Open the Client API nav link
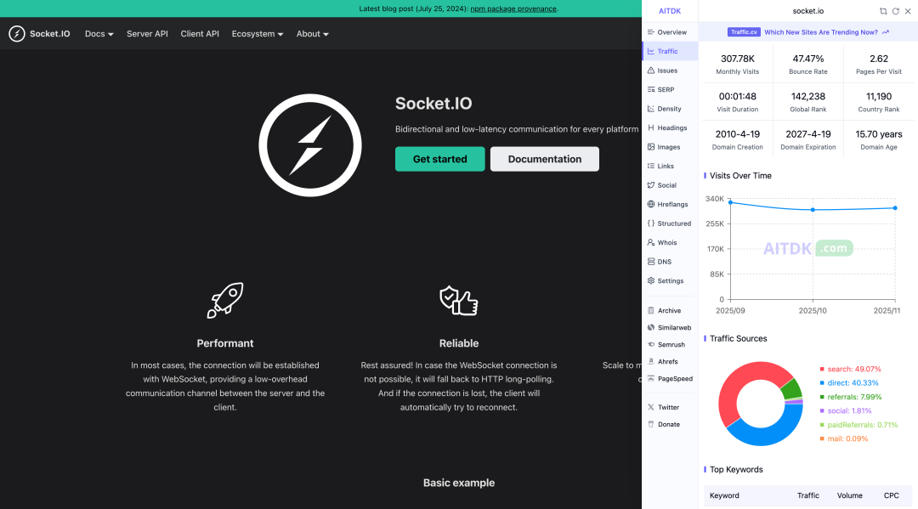Viewport: 918px width, 509px height. click(200, 34)
